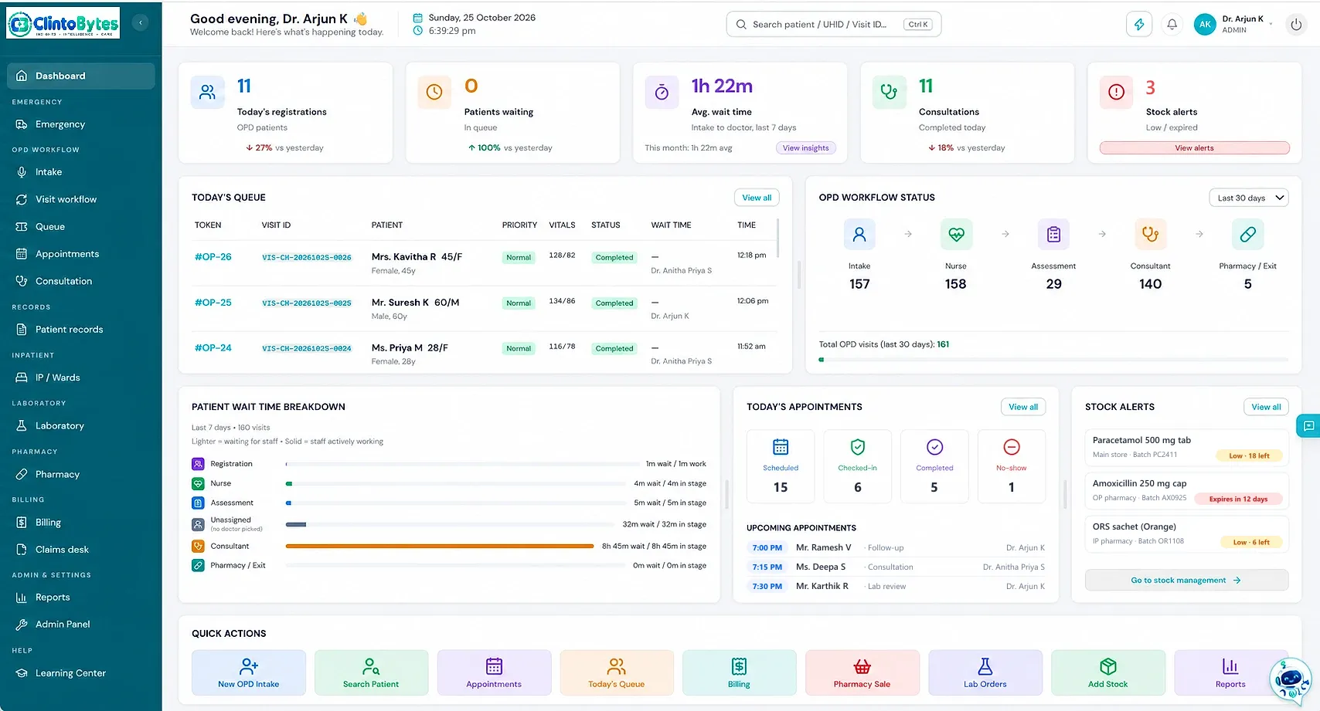Focus the patient search field
The height and width of the screenshot is (711, 1320).
click(x=833, y=25)
